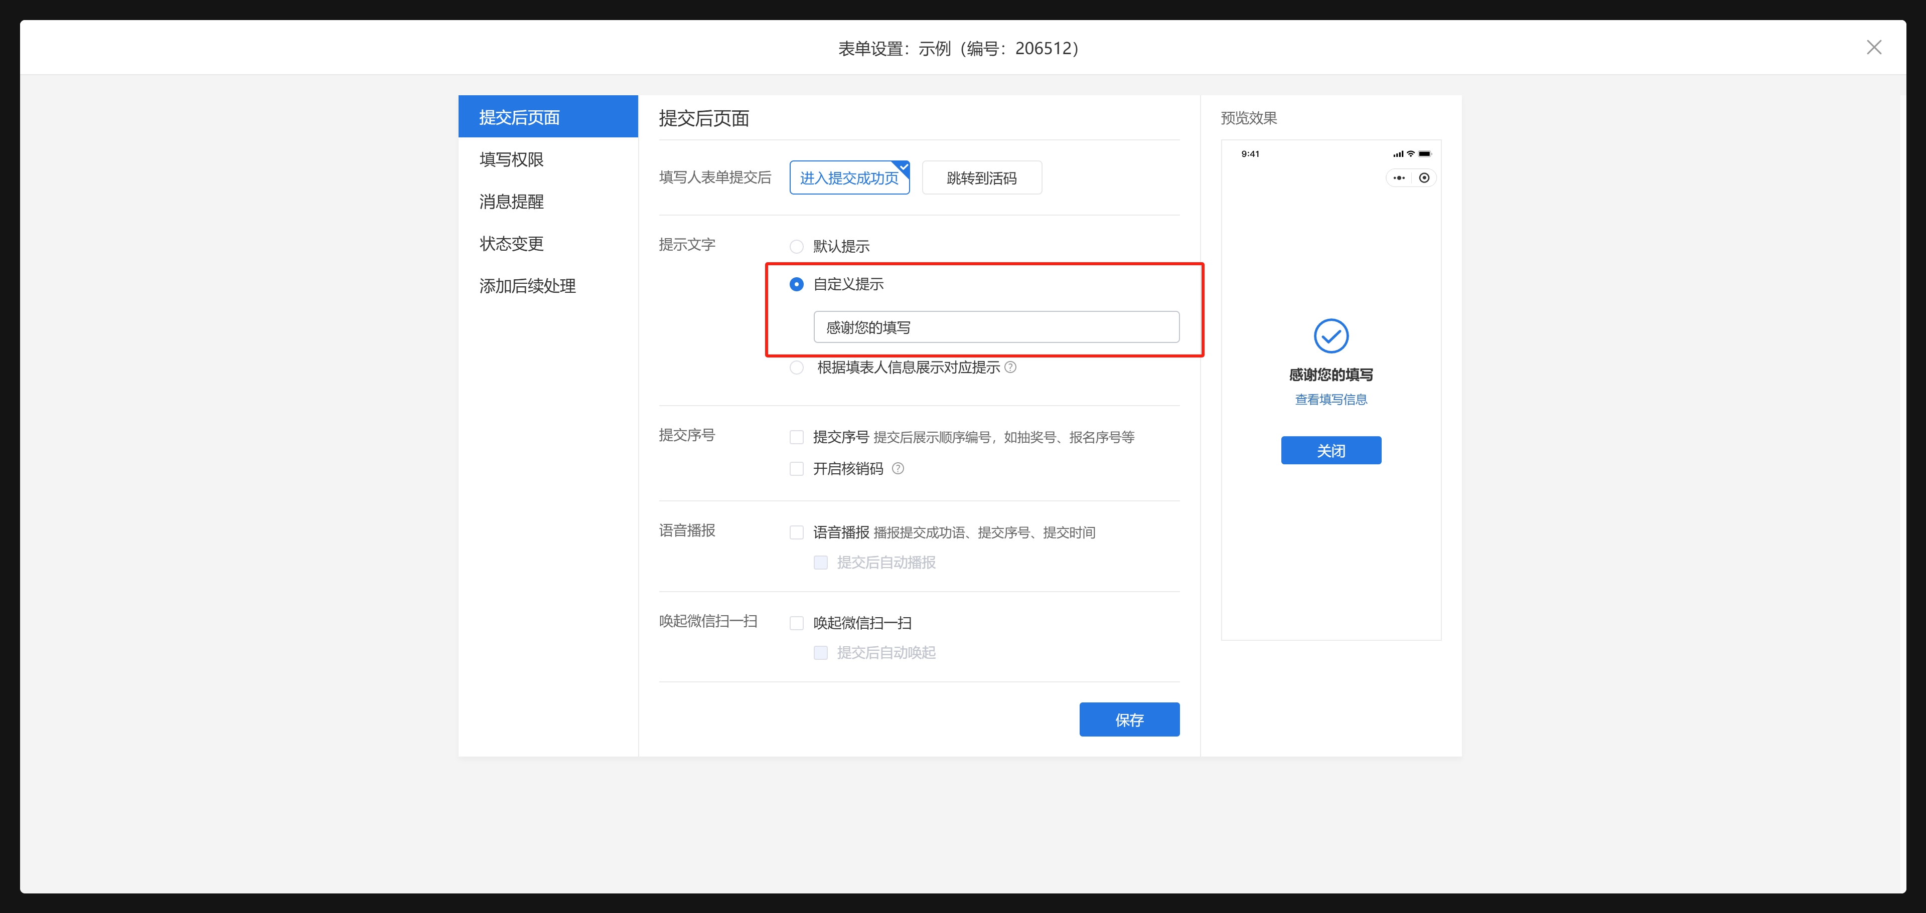This screenshot has width=1926, height=913.
Task: Open the 填写权限 sidebar tab
Action: [548, 159]
